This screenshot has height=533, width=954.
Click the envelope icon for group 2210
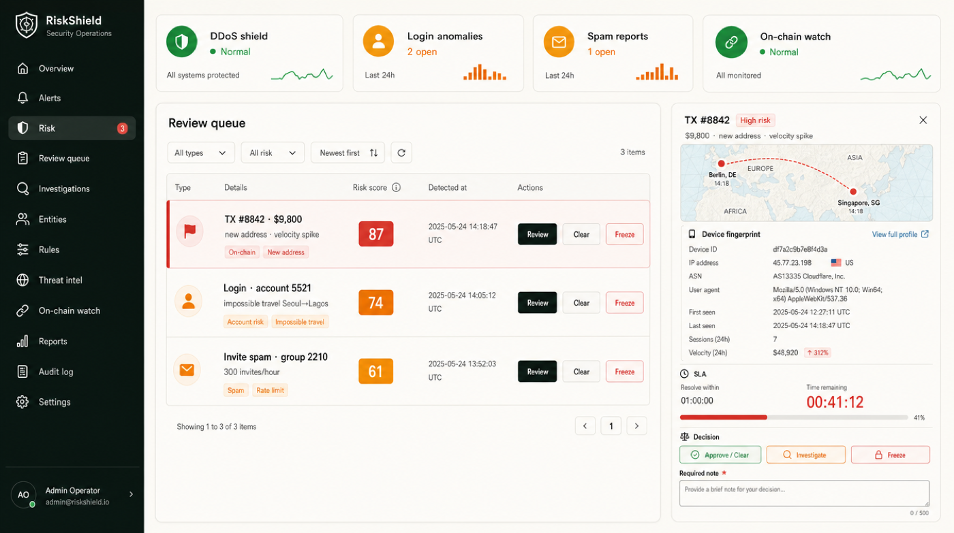tap(187, 370)
